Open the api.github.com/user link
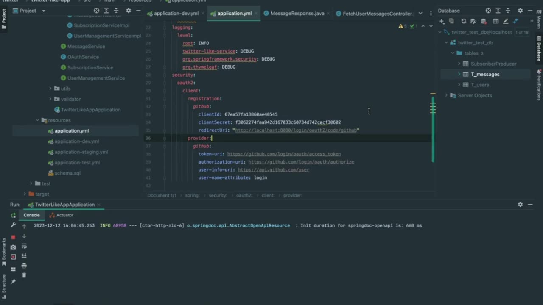This screenshot has width=543, height=305. [x=273, y=170]
